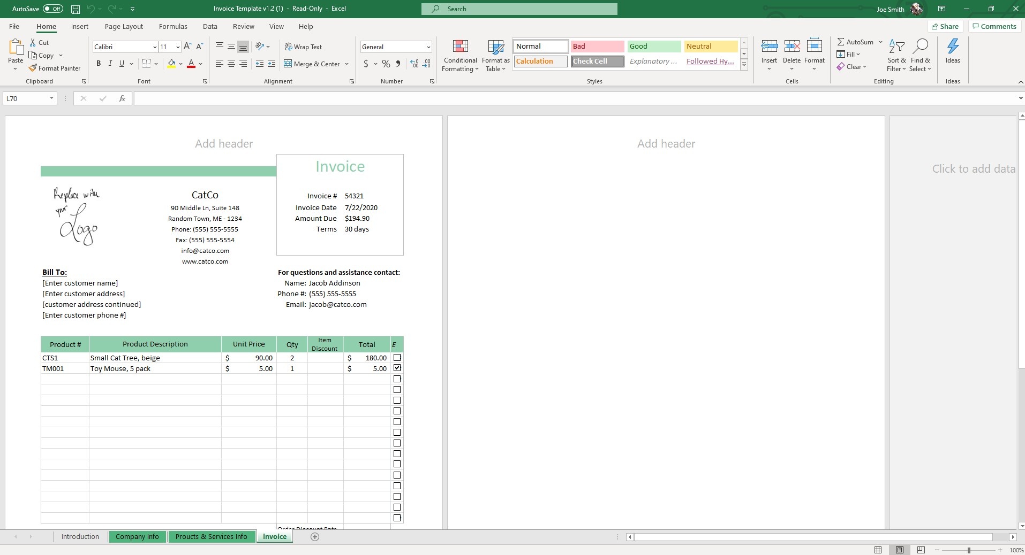
Task: Open the File menu
Action: 14,26
